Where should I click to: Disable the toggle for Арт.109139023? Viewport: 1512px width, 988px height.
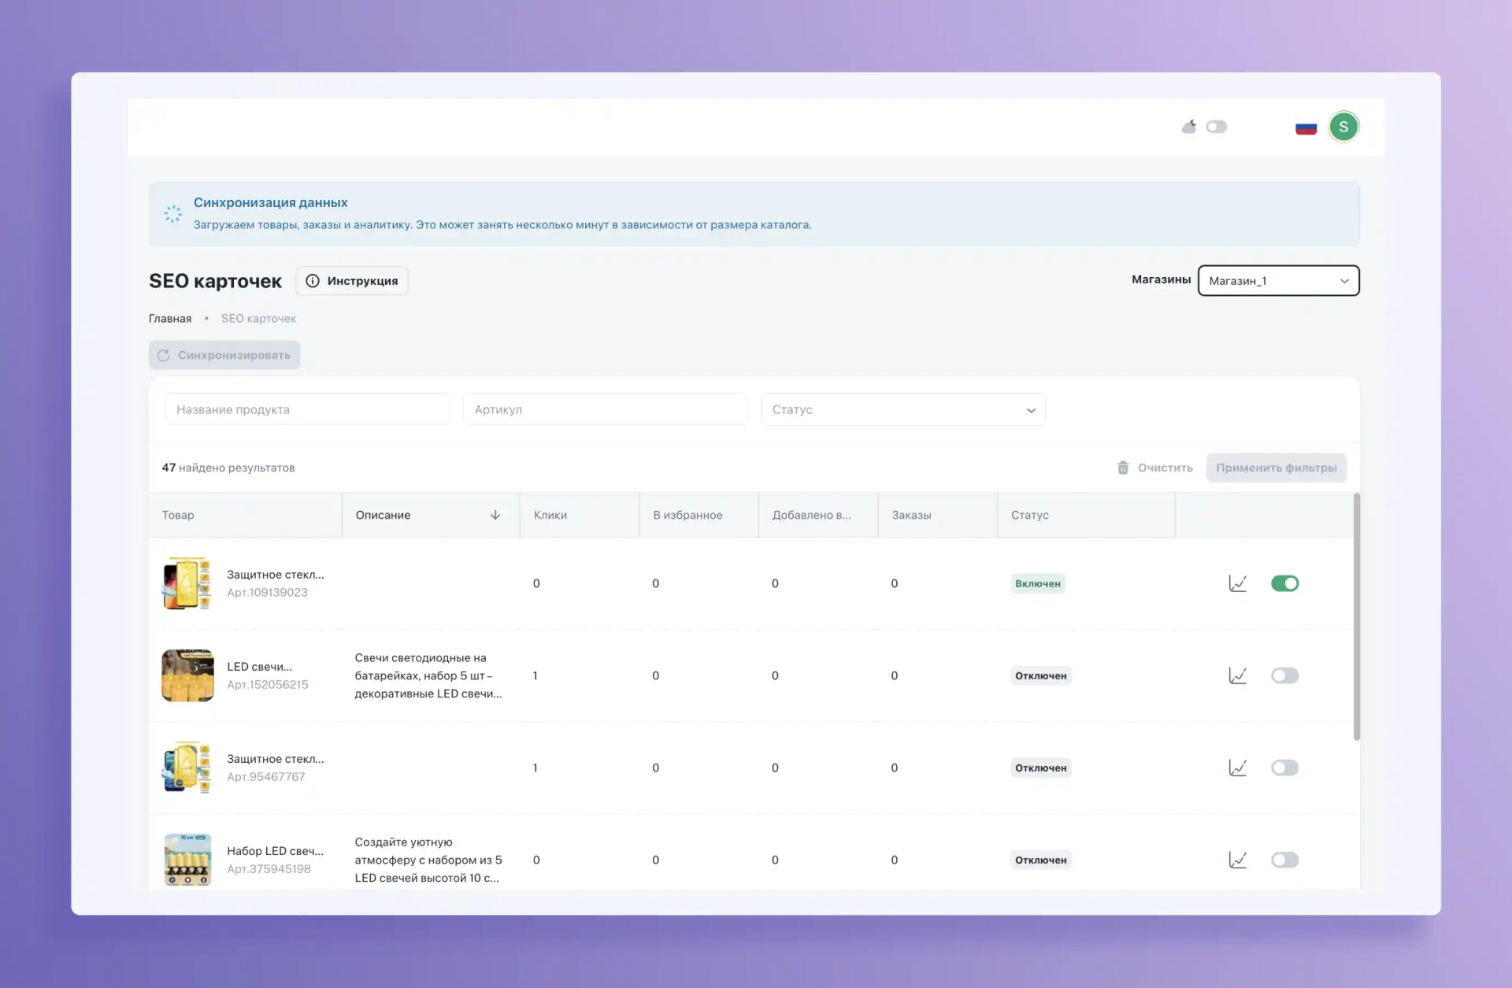click(x=1284, y=583)
